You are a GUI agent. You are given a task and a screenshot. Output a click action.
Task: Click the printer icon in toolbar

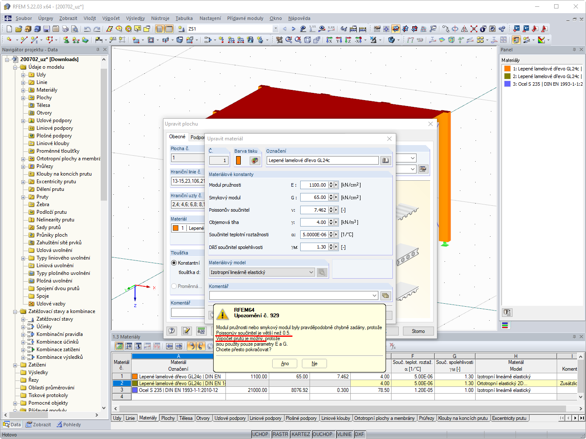[65, 29]
